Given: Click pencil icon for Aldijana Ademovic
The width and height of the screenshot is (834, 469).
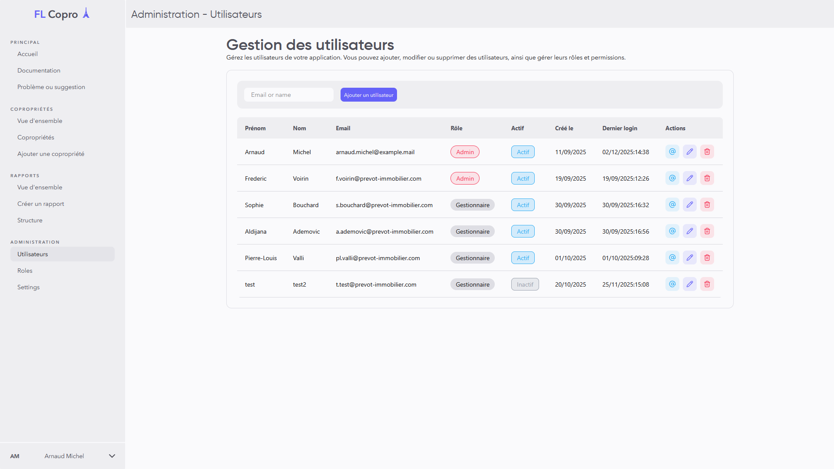Looking at the screenshot, I should pyautogui.click(x=689, y=231).
